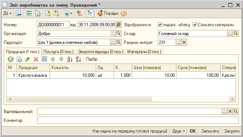Click the create-based-on icon

tap(67, 13)
